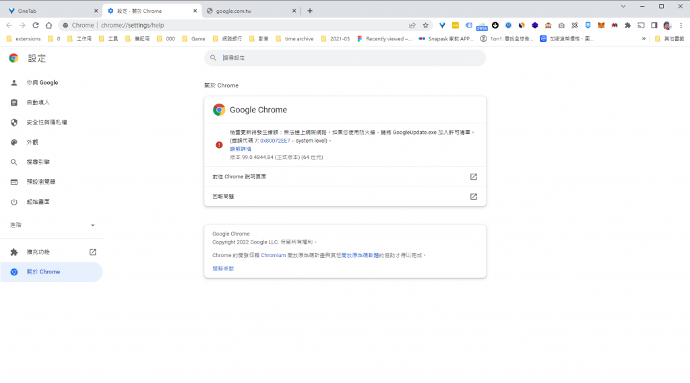Open the 服務條款 terms link
The height and width of the screenshot is (383, 690).
click(x=223, y=269)
